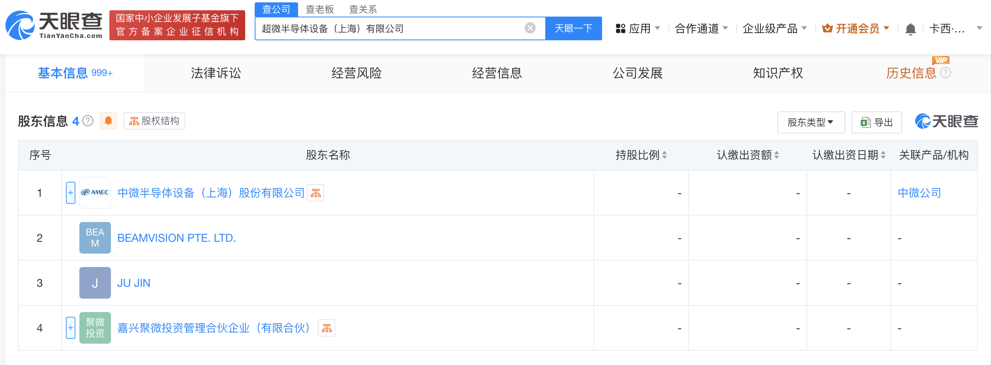Viewport: 991px width, 365px height.
Task: Clear the search box with the X icon
Action: coord(530,28)
